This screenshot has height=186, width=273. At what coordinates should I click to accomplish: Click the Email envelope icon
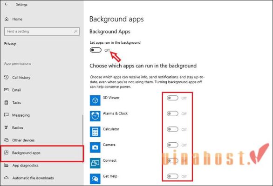tap(6, 90)
